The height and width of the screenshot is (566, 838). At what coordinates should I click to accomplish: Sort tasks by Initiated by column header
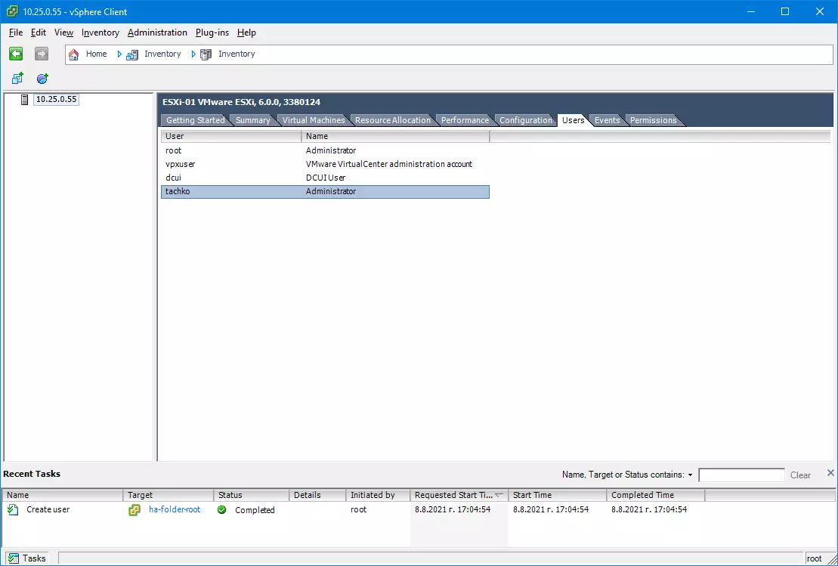click(378, 496)
